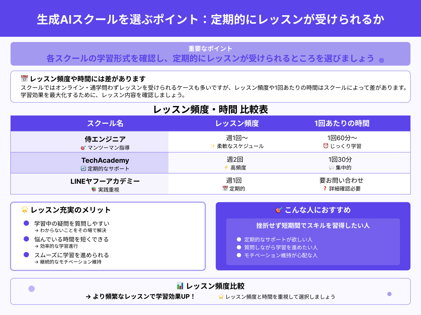The height and width of the screenshot is (315, 421).
Task: Click the calendar icon next to 定期的
Action: coord(225,188)
